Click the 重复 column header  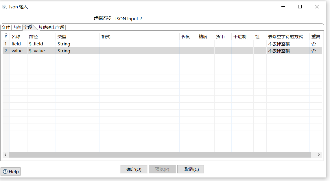(316, 37)
